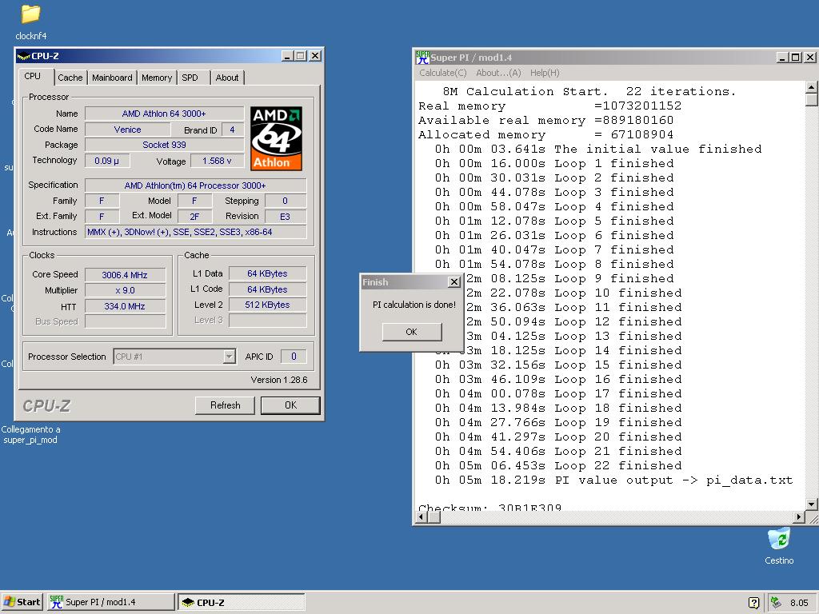Click the 'Loop 1 finished' line in Super PI
Screen dimensions: 819x614
554,163
